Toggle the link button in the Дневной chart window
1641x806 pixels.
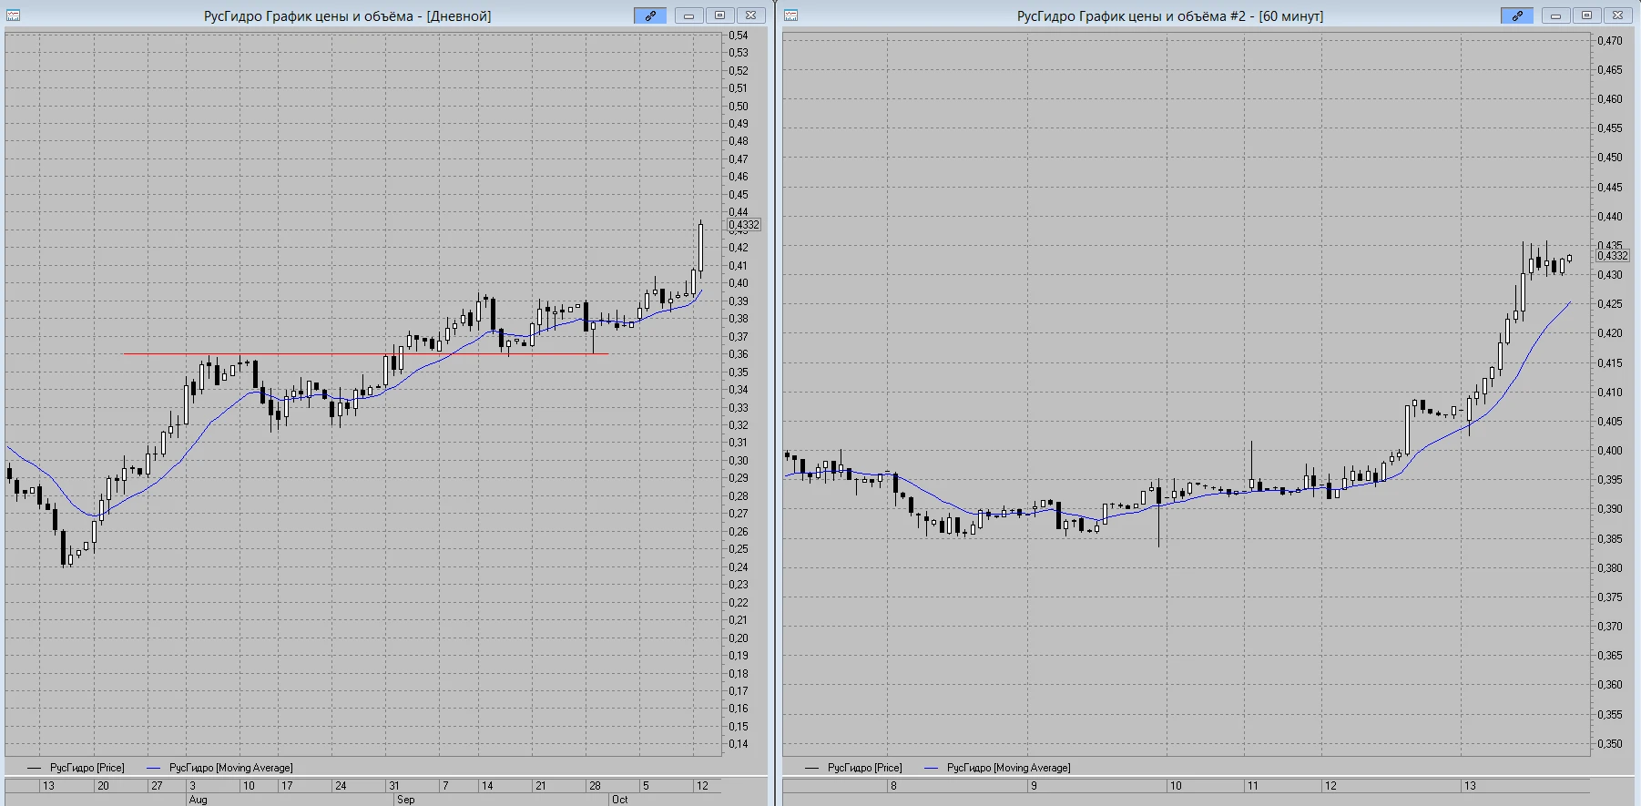tap(650, 15)
